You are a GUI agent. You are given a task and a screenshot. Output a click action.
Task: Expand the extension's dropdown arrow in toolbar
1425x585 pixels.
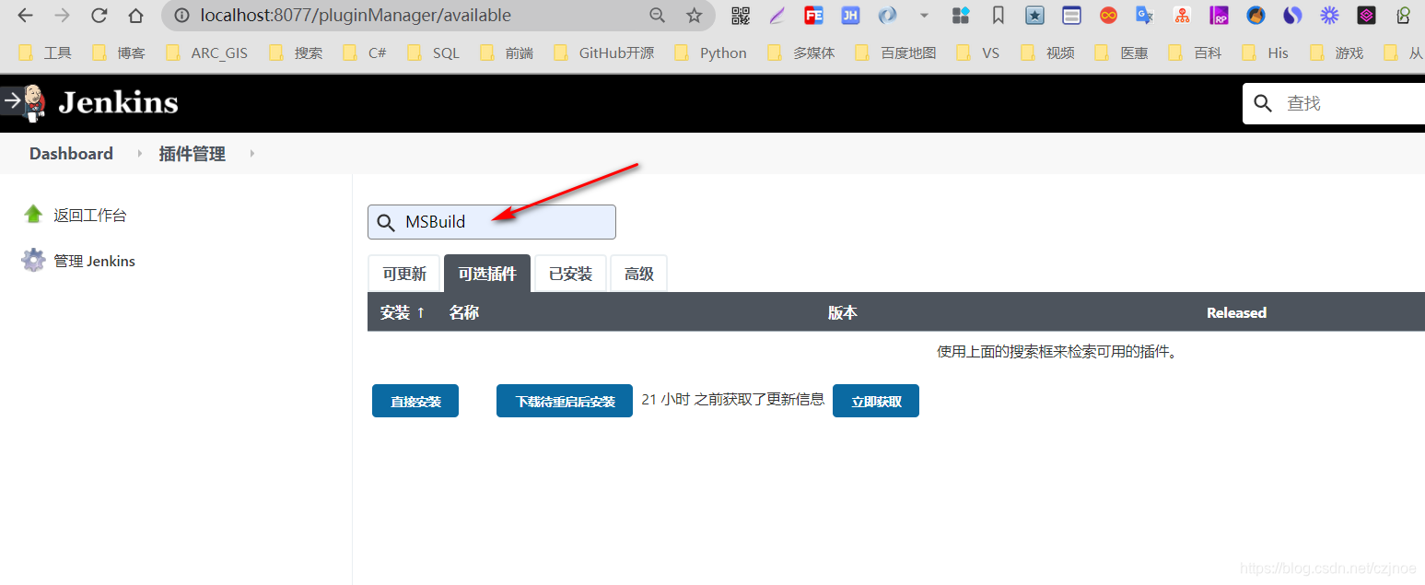coord(924,15)
